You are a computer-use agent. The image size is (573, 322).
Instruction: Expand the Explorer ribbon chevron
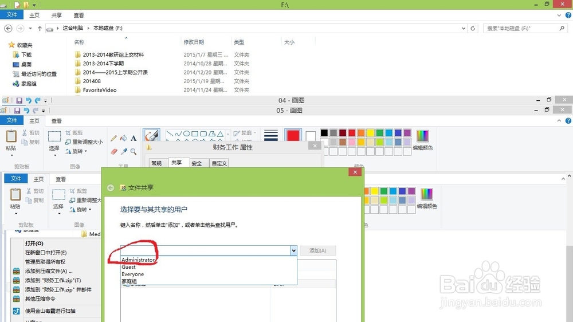tap(559, 15)
